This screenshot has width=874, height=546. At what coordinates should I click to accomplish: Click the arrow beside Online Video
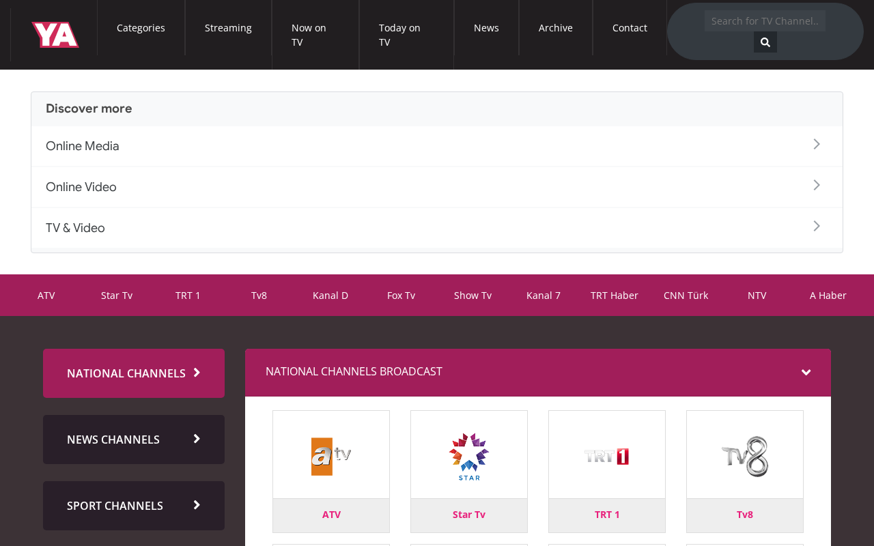[x=817, y=185]
